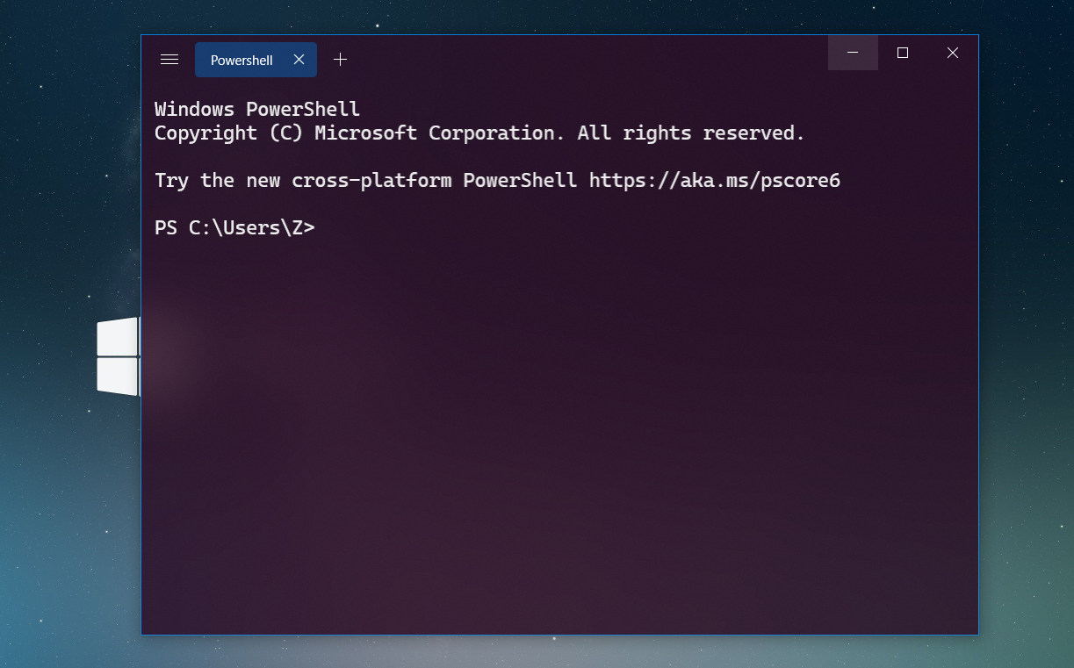
Task: Click the Windows PowerShell header line
Action: [x=256, y=109]
